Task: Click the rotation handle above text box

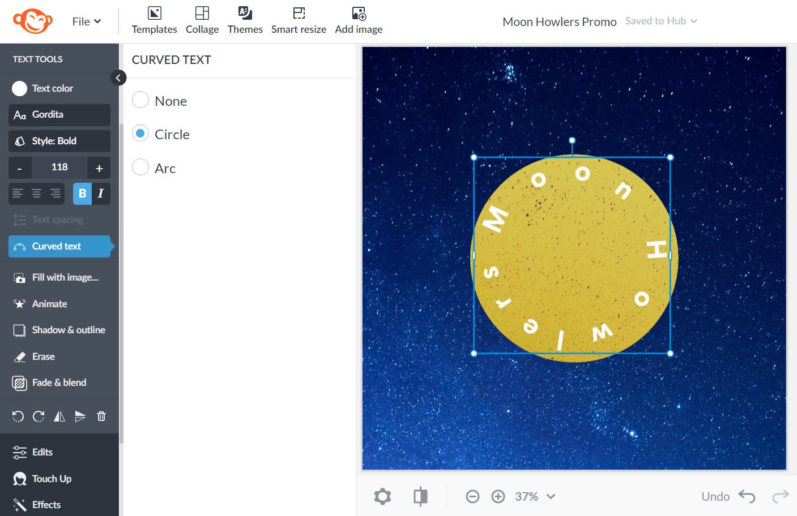Action: (x=572, y=140)
